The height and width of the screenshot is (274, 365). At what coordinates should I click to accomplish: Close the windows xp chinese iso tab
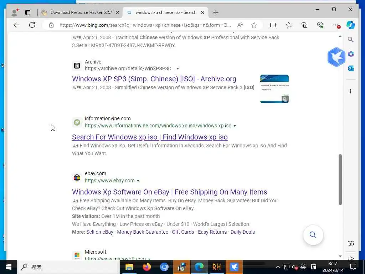coord(202,12)
